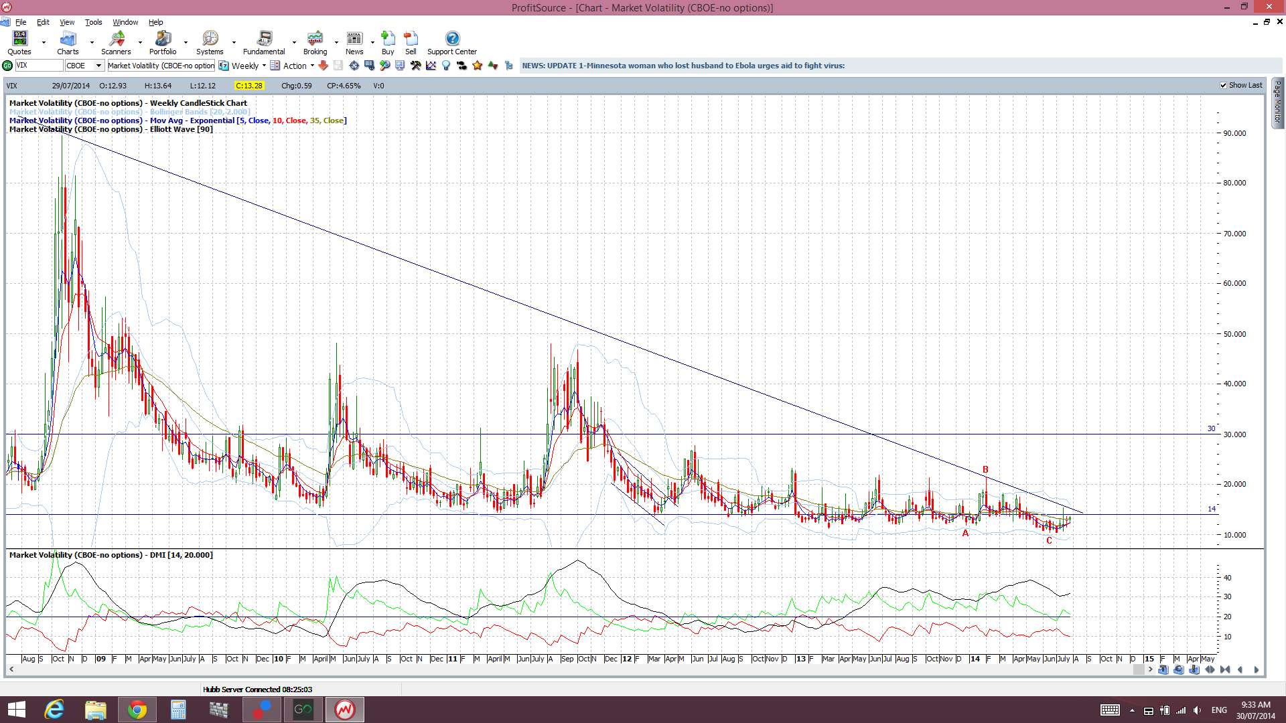Open the View menu
The image size is (1286, 723).
coord(67,22)
